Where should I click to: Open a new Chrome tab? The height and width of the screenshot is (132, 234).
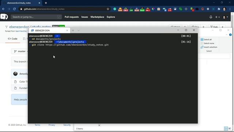(x=46, y=3)
